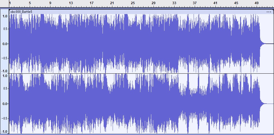
Task: Click the top channel's -0.5 scale label
Action: [x=5, y=58]
